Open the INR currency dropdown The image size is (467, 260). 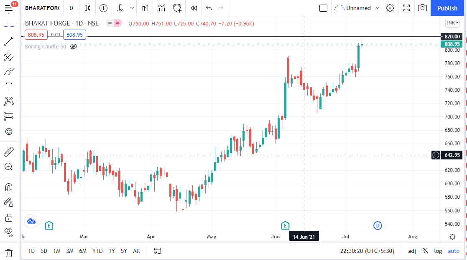[452, 23]
